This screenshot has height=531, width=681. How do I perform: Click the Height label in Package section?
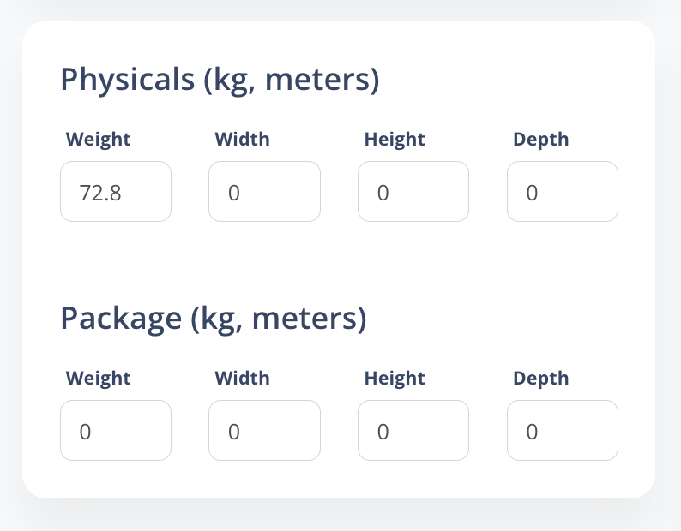[x=395, y=378]
